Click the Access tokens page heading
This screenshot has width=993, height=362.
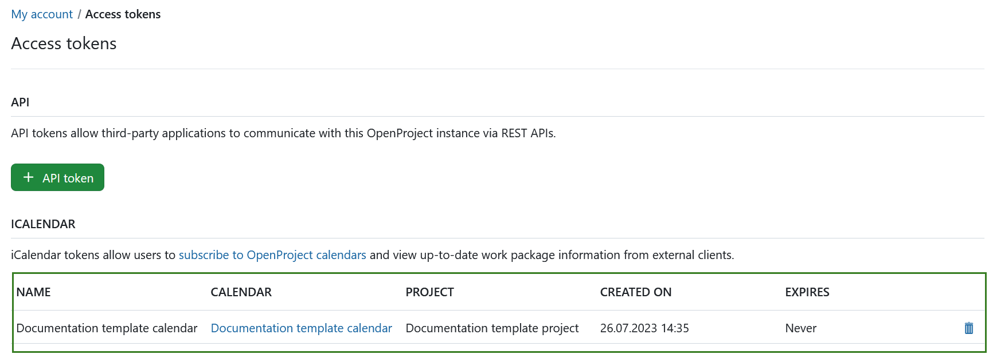pos(64,44)
